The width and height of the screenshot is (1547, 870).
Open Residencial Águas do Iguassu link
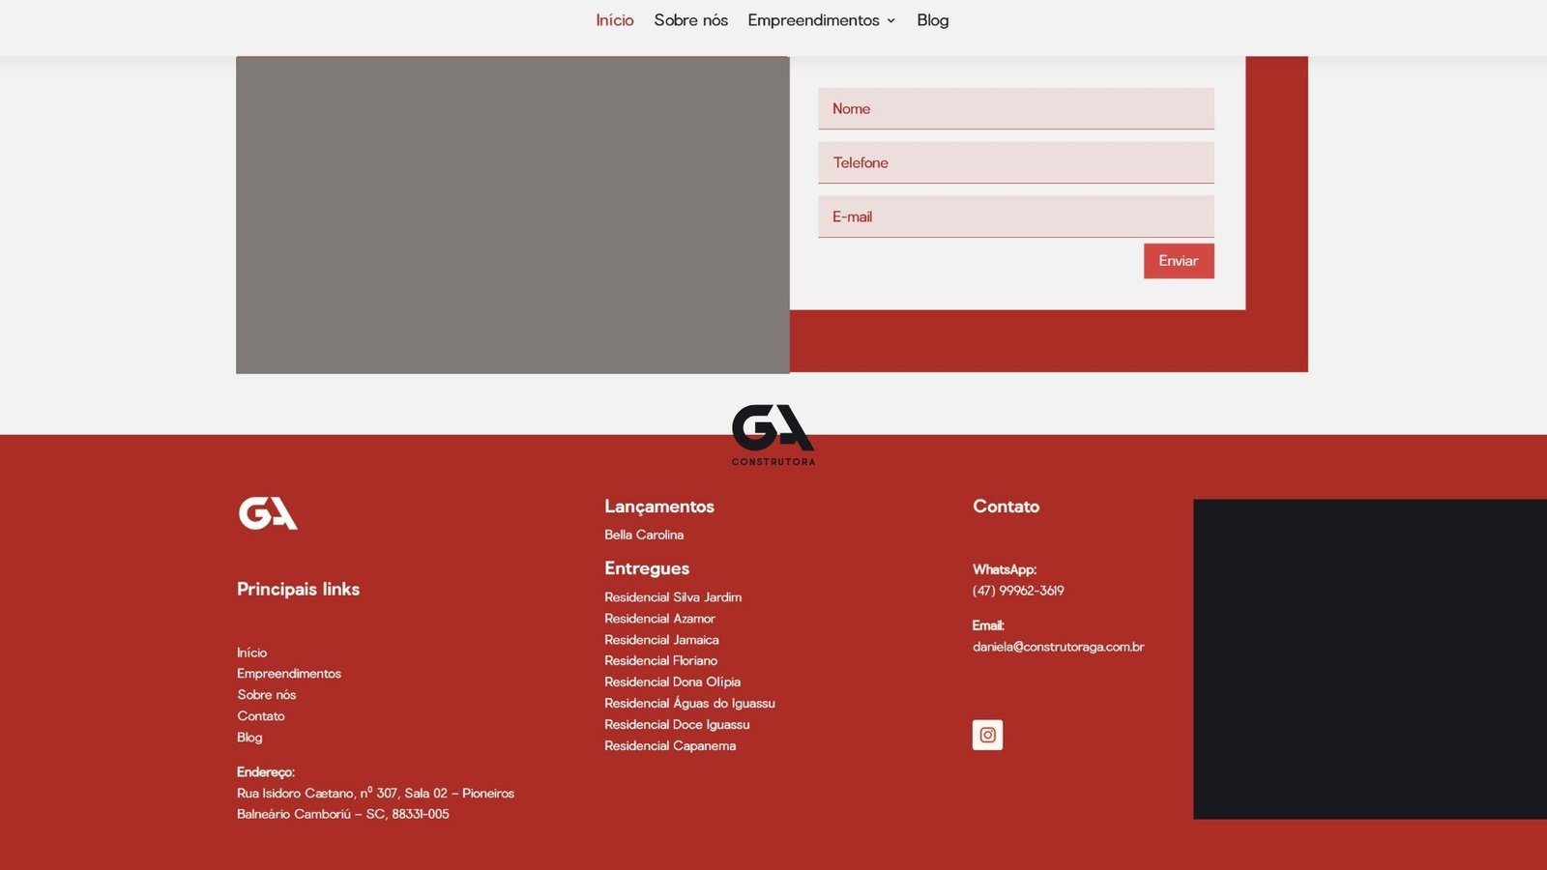point(689,704)
